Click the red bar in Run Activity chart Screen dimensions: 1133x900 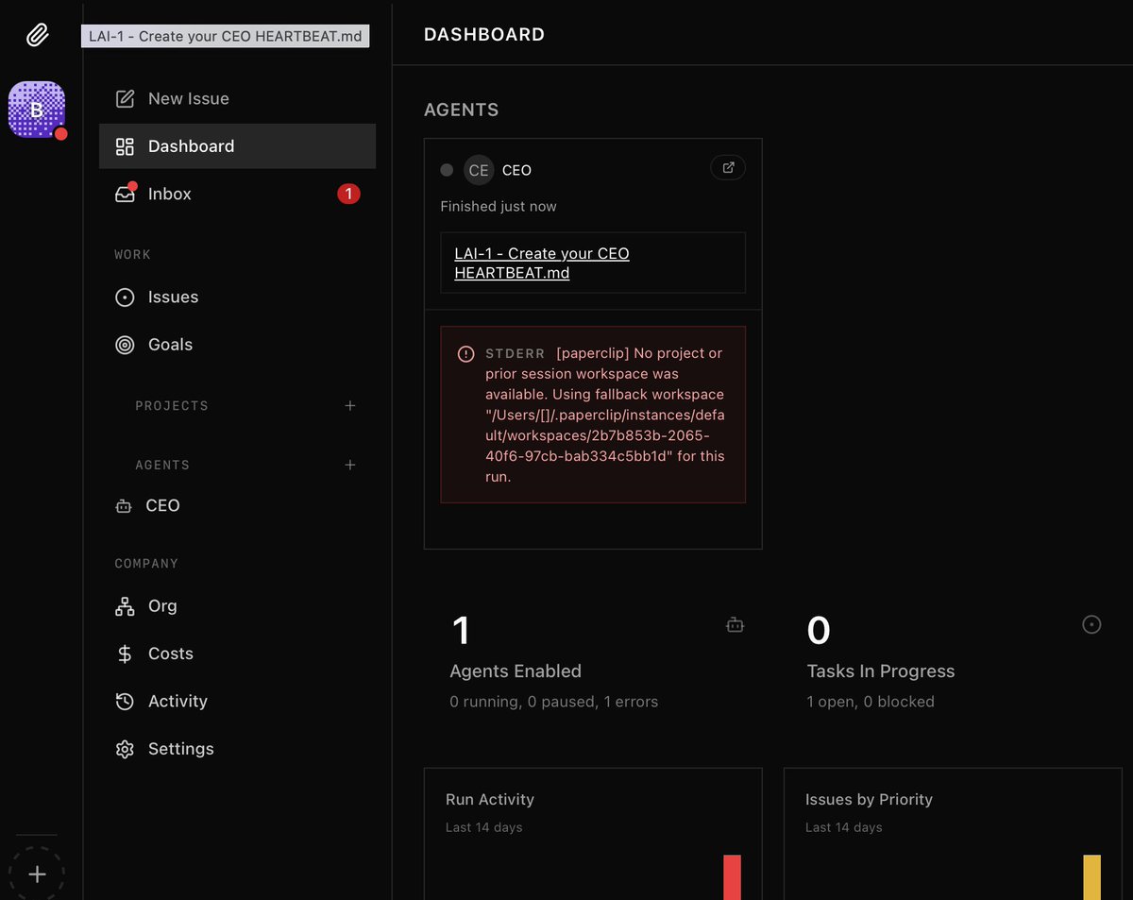pyautogui.click(x=733, y=877)
